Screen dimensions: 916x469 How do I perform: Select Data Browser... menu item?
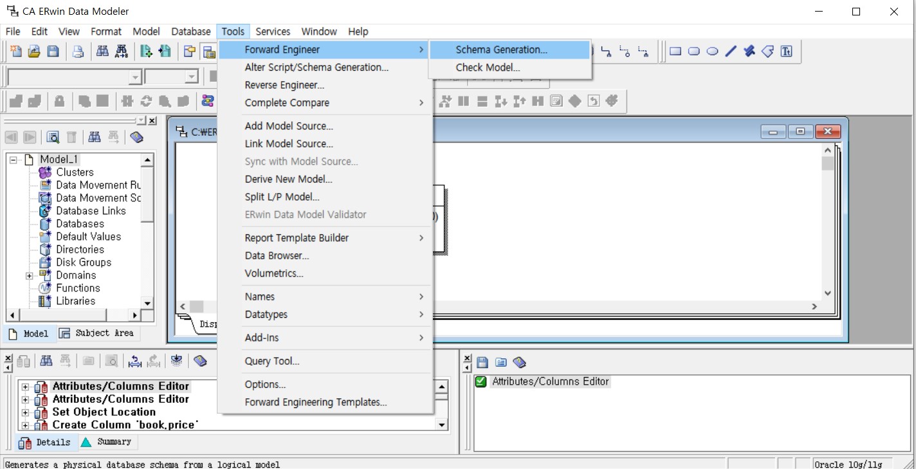pyautogui.click(x=325, y=255)
